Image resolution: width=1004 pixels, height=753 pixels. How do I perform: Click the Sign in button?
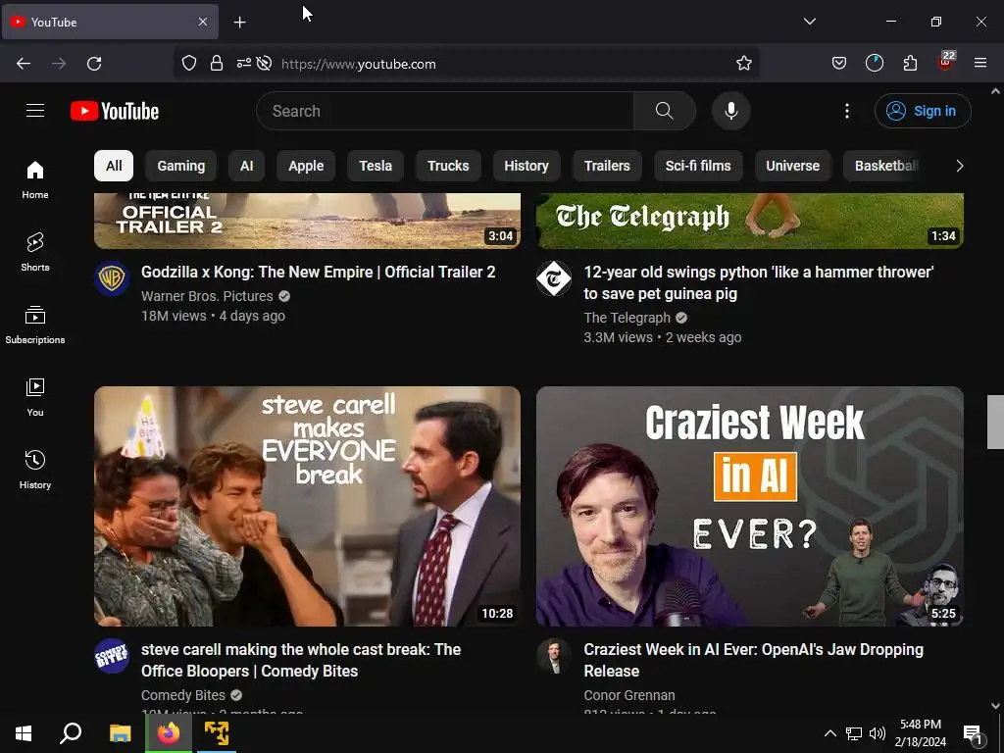coord(923,111)
